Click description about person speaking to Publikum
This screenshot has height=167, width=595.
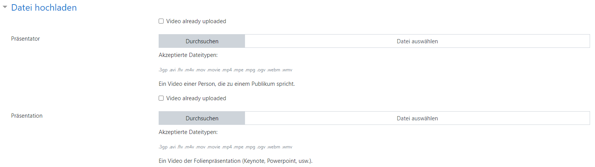point(227,84)
